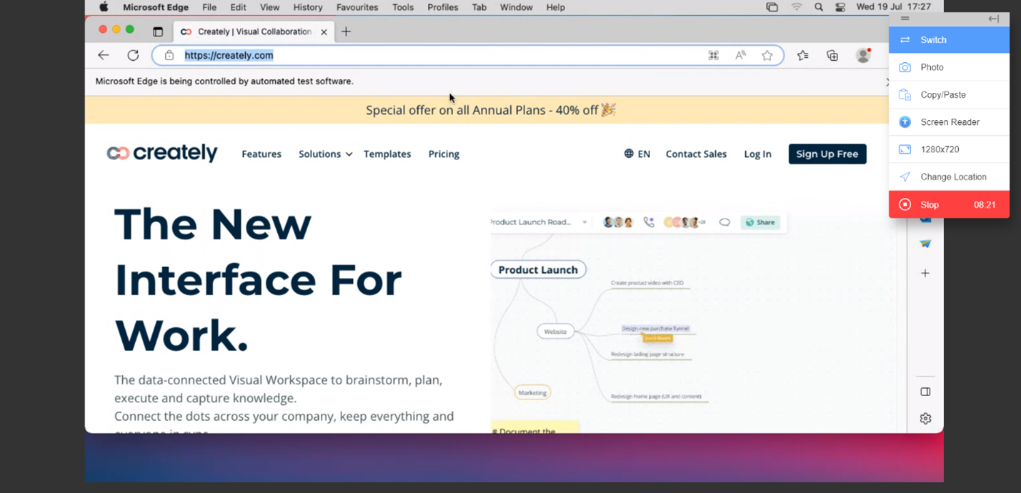1021x493 pixels.
Task: Click the Creately logo
Action: pyautogui.click(x=162, y=153)
